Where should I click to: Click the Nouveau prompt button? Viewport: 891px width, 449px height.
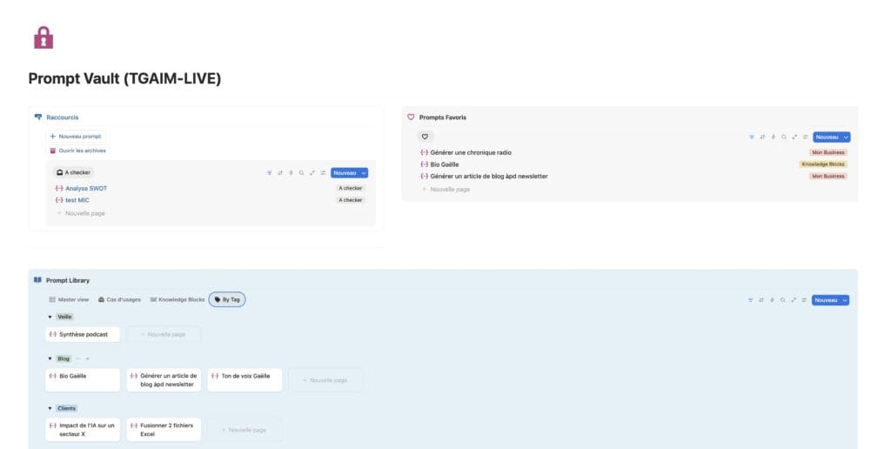76,137
